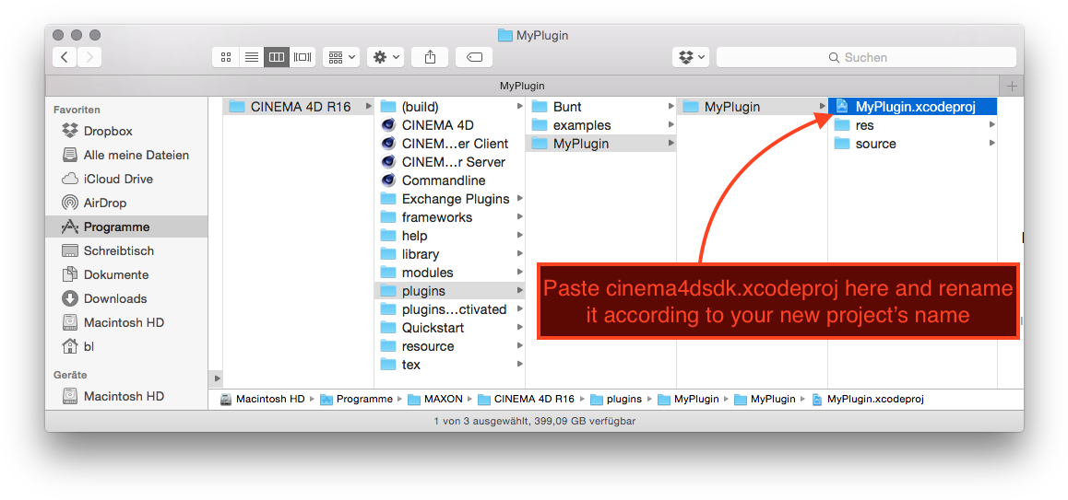
Task: Open the Action gear menu
Action: (x=386, y=57)
